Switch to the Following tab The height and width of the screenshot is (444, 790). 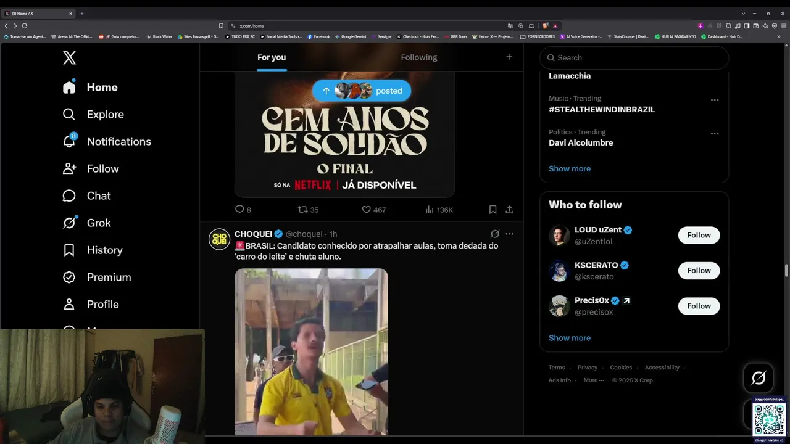click(x=419, y=57)
